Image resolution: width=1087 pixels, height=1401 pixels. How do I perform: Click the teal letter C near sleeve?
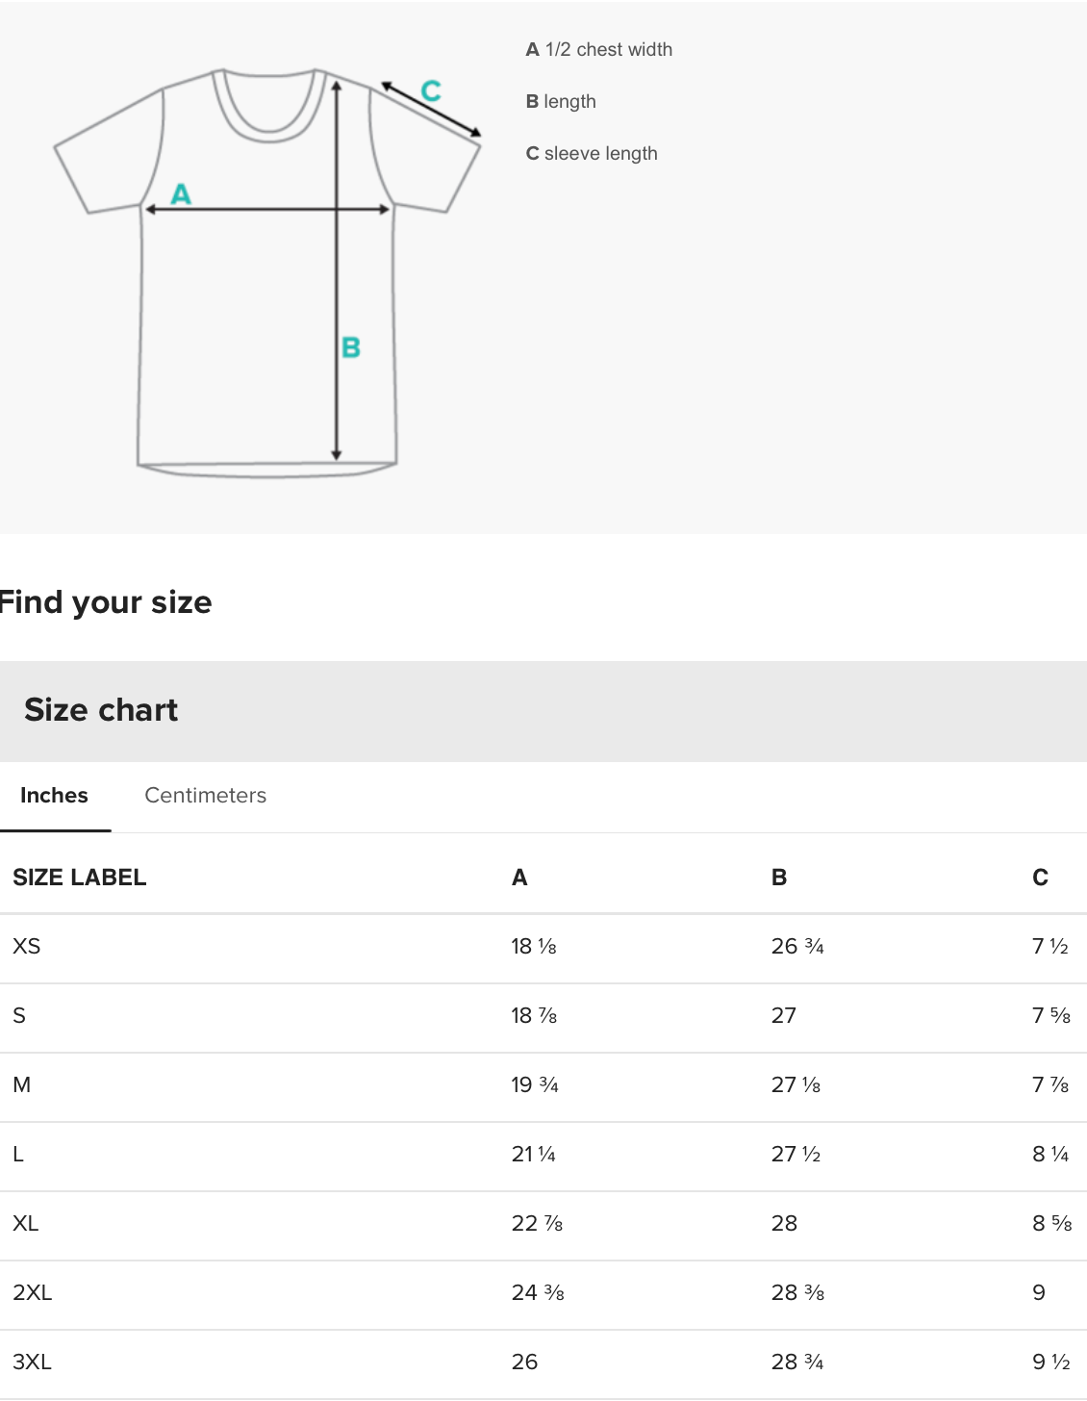[x=431, y=91]
